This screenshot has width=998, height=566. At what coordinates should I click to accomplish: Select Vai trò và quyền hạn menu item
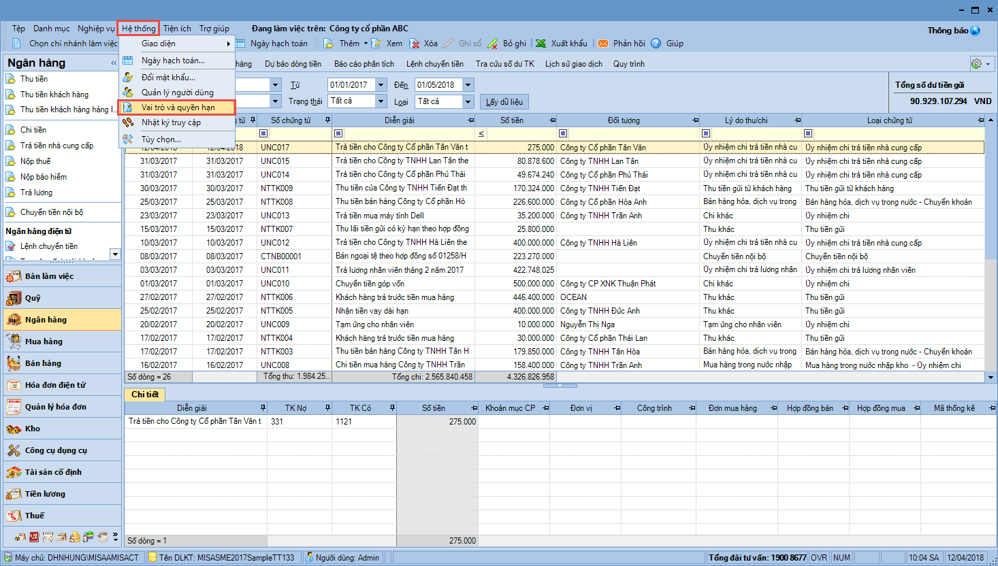178,107
